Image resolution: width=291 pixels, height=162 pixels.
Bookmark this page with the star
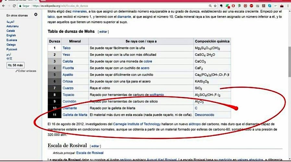click(215, 6)
